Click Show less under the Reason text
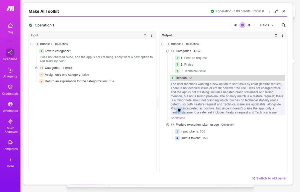The height and width of the screenshot is (192, 300). pos(178,118)
